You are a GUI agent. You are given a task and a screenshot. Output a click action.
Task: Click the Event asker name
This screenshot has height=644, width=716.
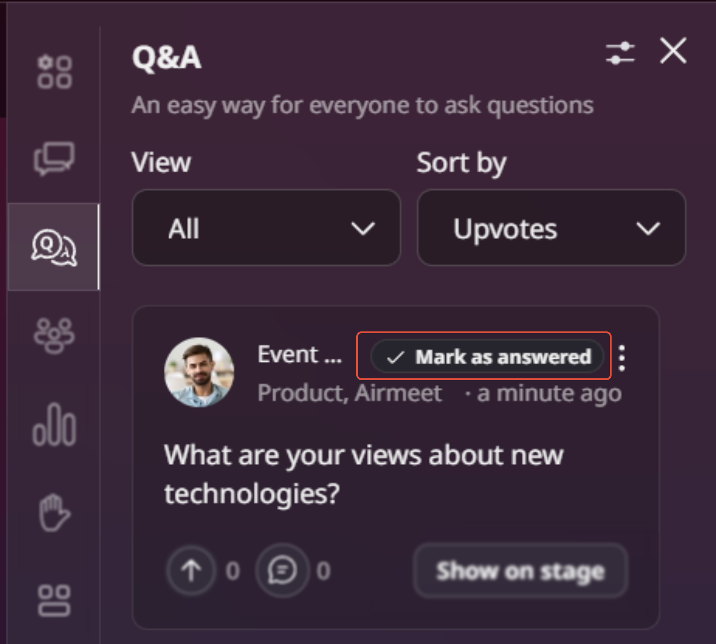300,354
